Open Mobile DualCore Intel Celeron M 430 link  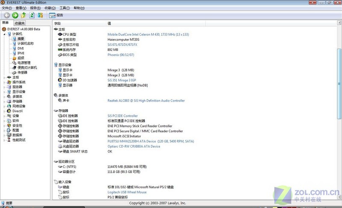[x=148, y=34]
